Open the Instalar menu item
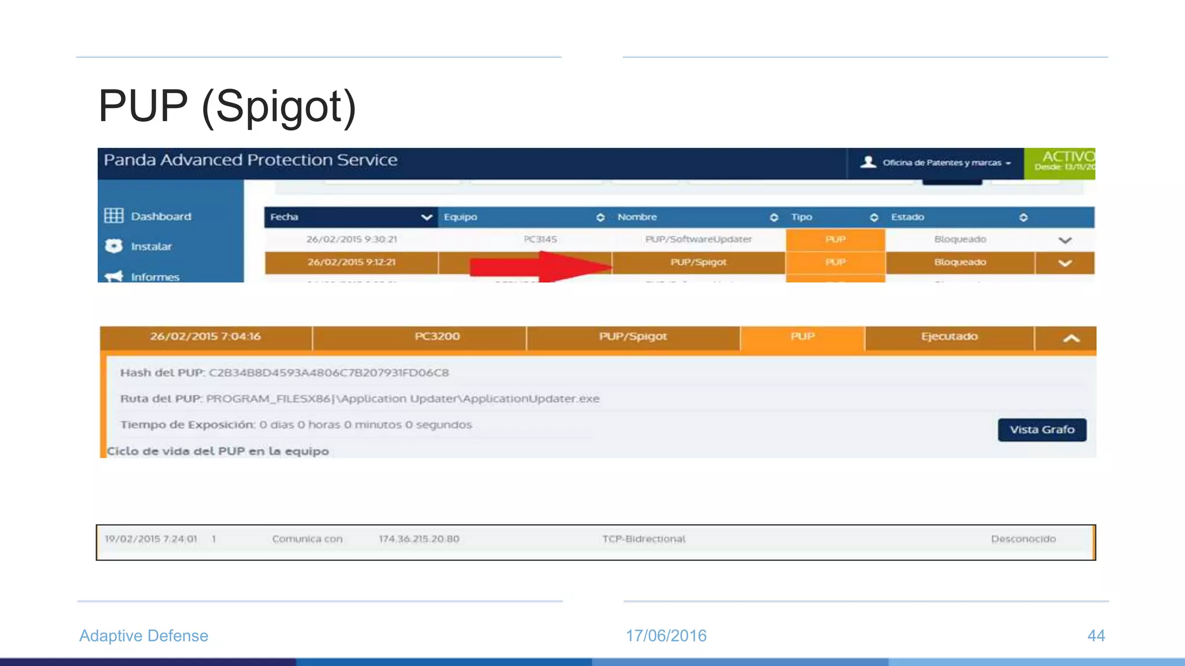Image resolution: width=1185 pixels, height=666 pixels. [x=152, y=246]
